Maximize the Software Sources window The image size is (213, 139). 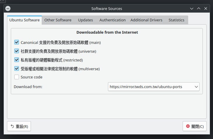(x=199, y=8)
